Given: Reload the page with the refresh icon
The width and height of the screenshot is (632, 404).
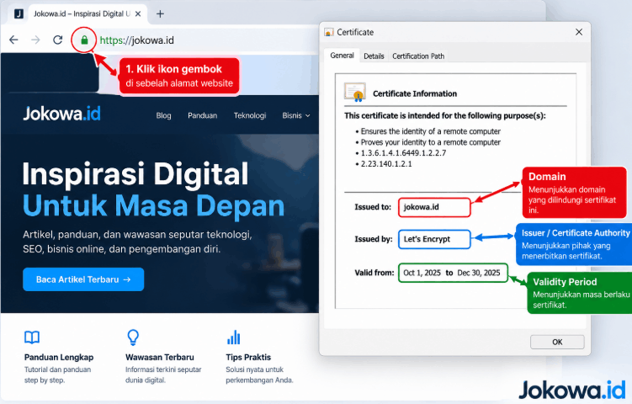Looking at the screenshot, I should click(x=57, y=40).
